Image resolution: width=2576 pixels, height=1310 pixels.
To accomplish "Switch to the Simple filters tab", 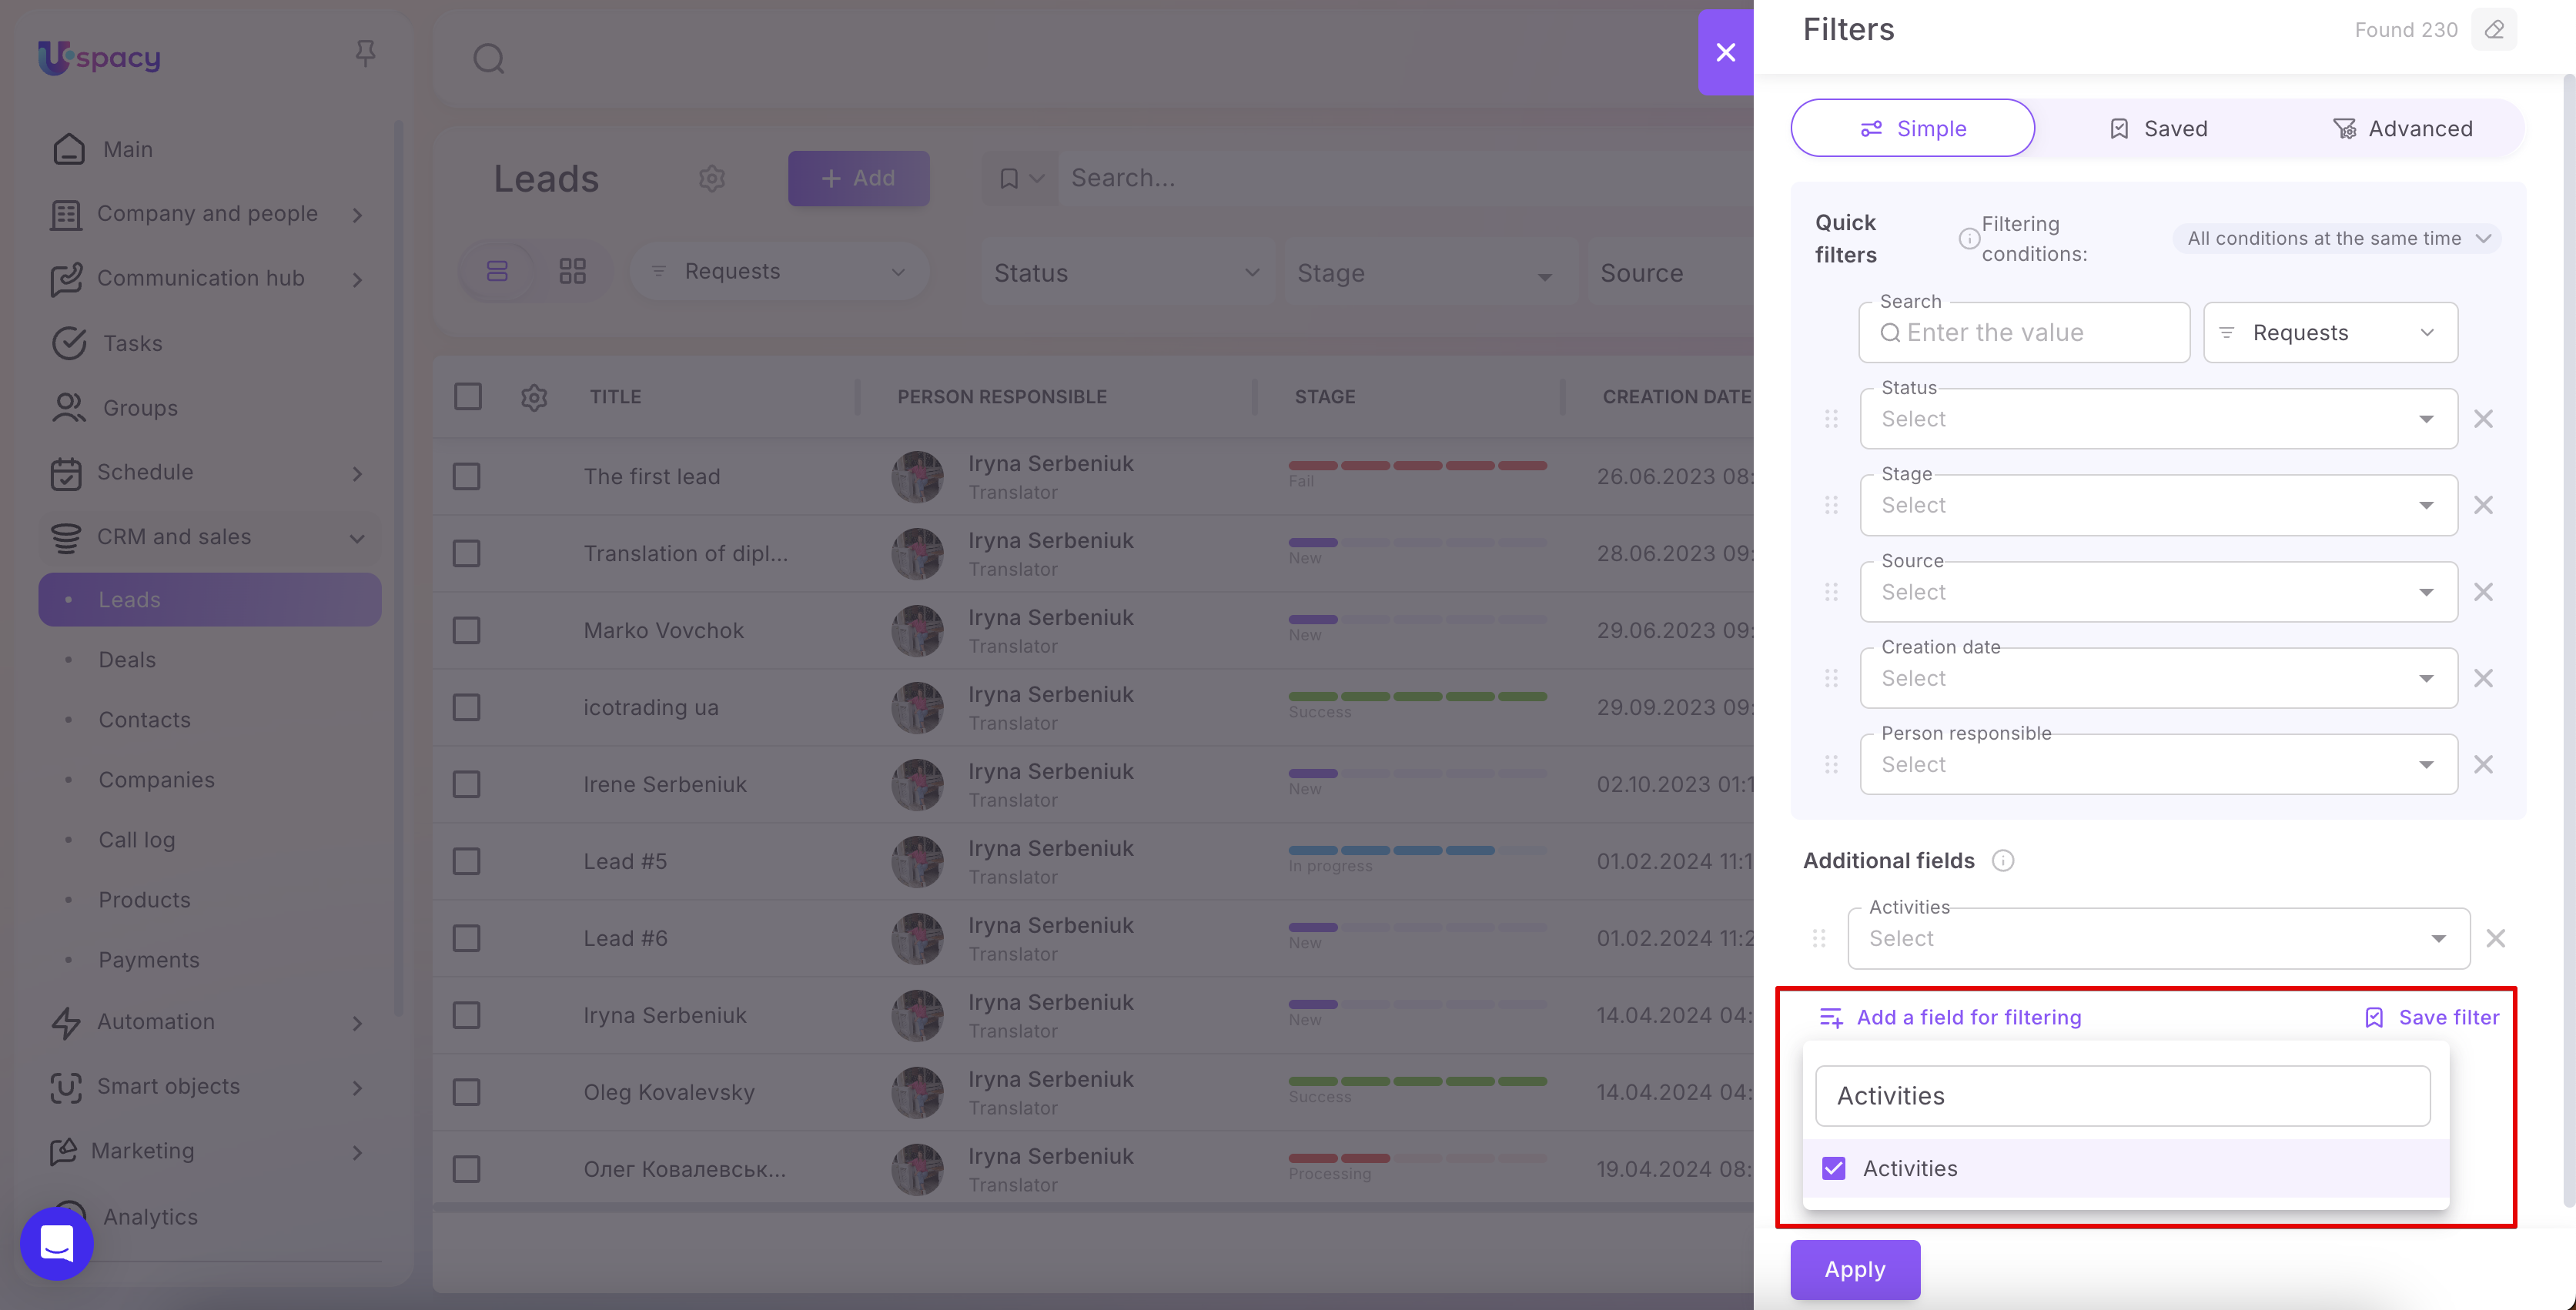I will [1912, 128].
